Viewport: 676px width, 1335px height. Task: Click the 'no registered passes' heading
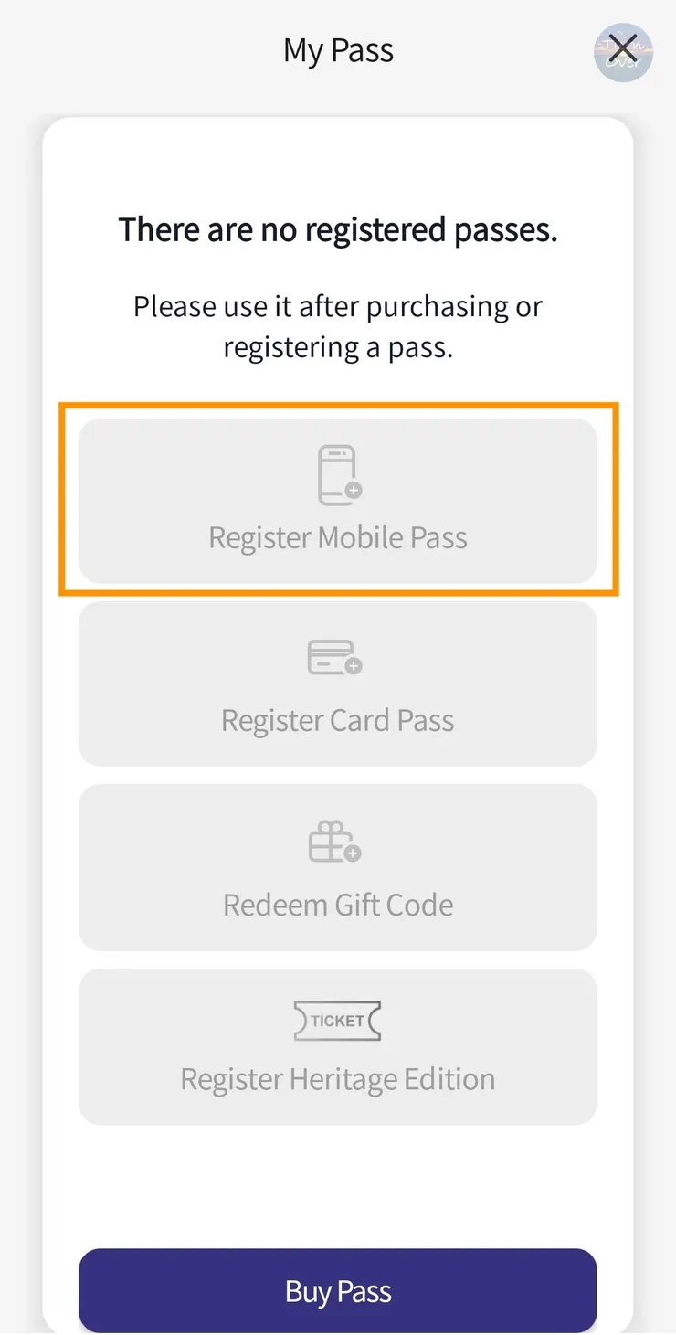click(338, 229)
